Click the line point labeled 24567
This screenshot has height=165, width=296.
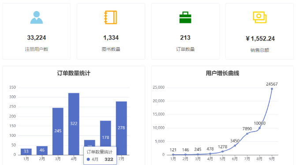(272, 89)
